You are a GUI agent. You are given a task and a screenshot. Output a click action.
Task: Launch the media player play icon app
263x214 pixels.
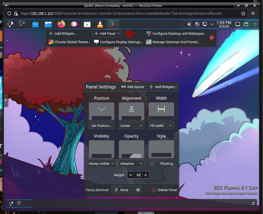pos(87,25)
